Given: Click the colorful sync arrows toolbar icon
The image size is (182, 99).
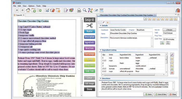Looking at the screenshot, I should [90, 10].
